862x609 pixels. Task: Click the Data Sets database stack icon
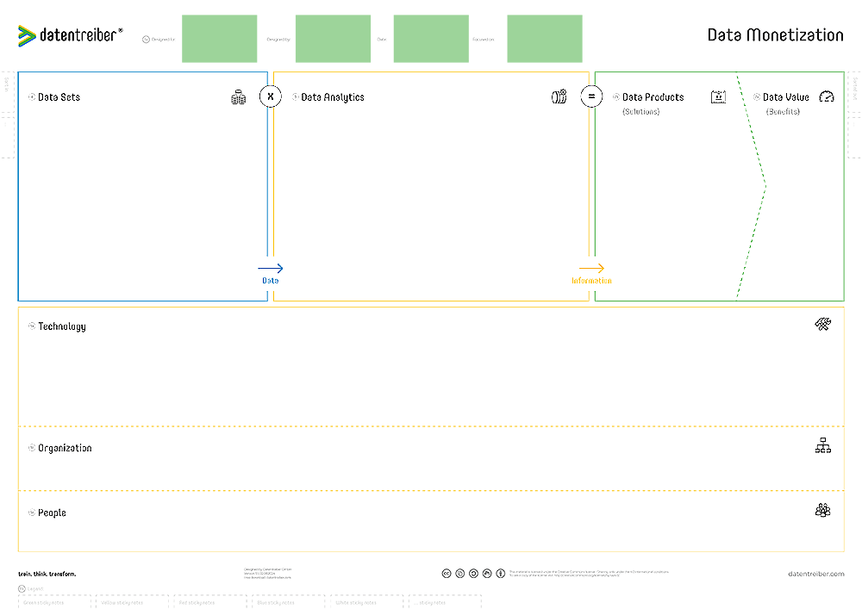click(238, 97)
